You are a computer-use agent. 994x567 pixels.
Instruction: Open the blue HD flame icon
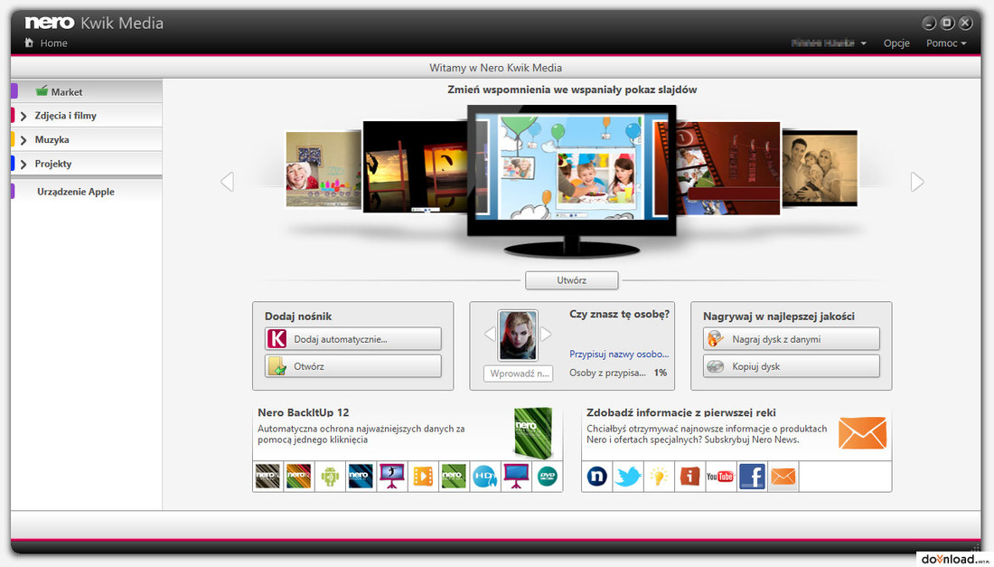485,476
